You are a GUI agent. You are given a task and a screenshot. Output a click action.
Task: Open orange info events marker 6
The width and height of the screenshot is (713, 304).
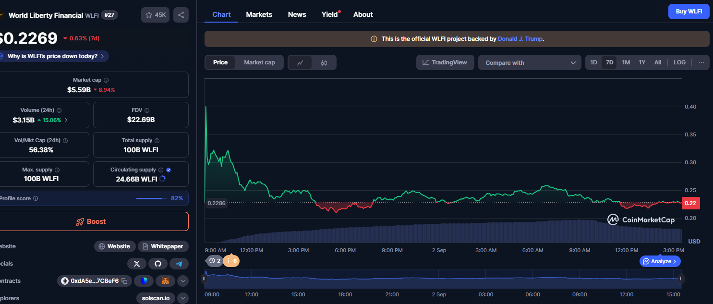click(231, 261)
